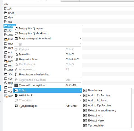134x131 pixels.
Task: Click the tmp clock folder icon
Action: pos(6,83)
